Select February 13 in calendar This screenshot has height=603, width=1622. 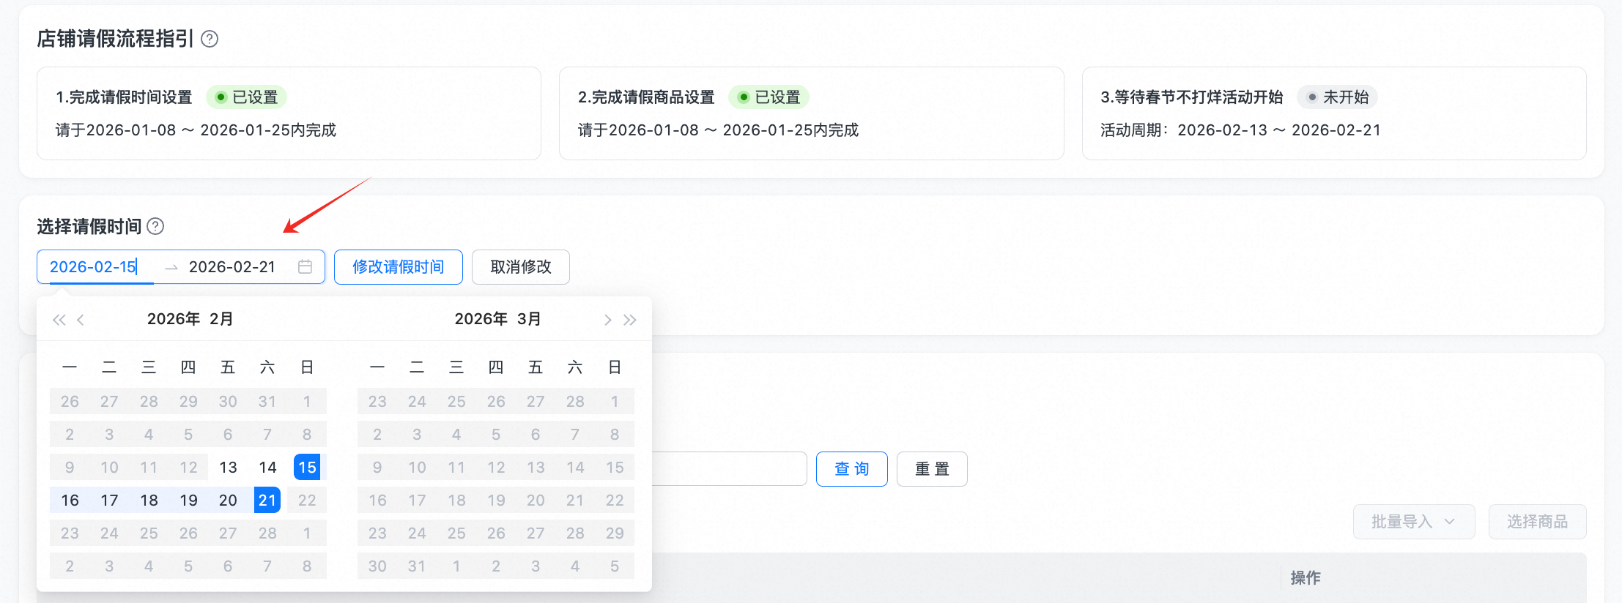[x=228, y=468]
